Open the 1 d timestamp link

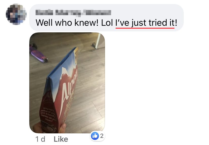click(x=40, y=139)
